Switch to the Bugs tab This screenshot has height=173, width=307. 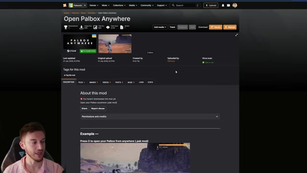131,82
